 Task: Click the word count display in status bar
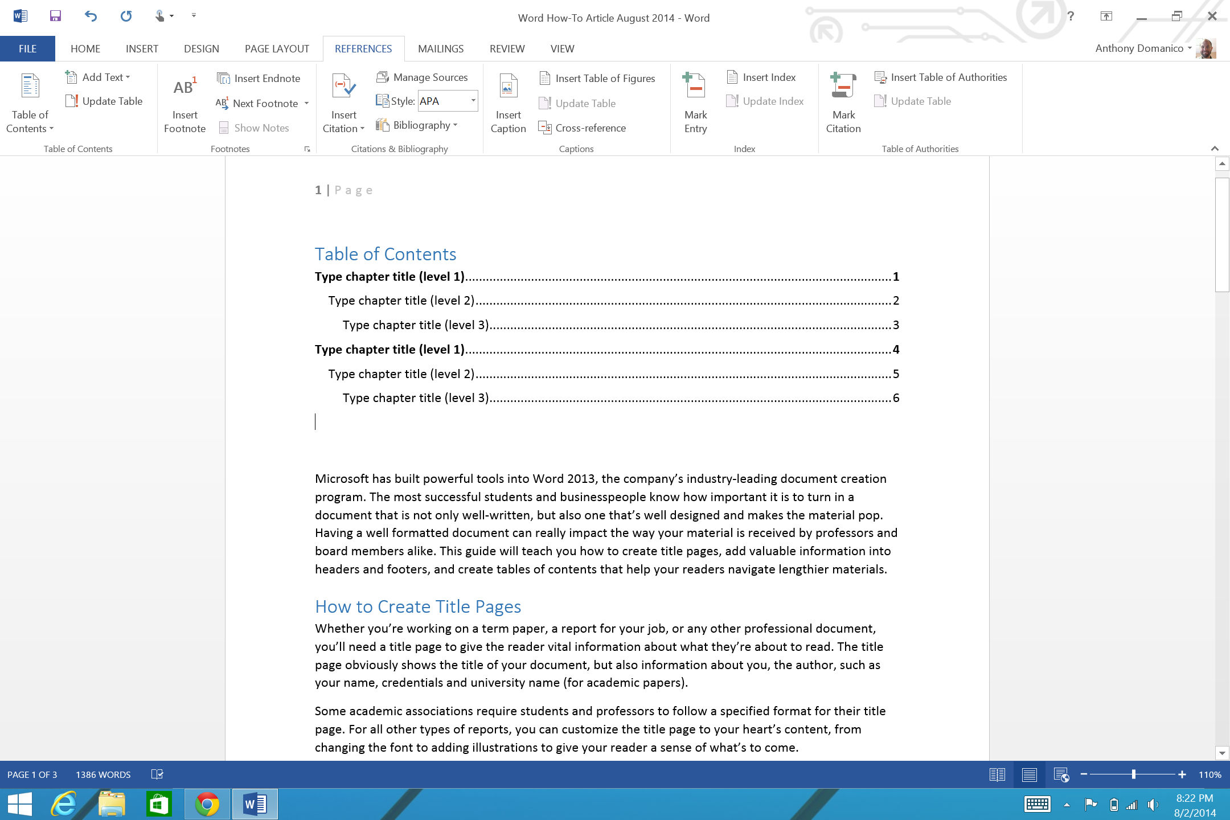pos(102,773)
